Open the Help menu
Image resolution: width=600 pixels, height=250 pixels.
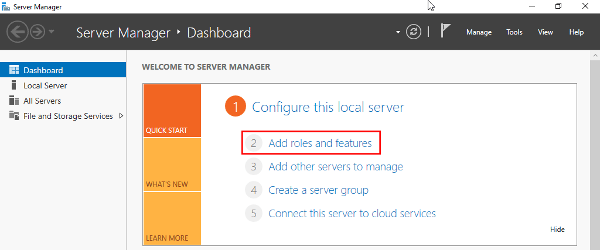tap(576, 32)
